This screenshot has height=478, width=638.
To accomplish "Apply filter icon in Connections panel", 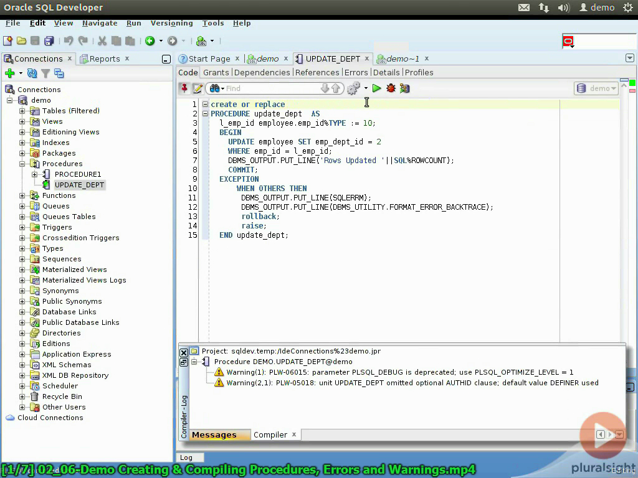I will 45,73.
